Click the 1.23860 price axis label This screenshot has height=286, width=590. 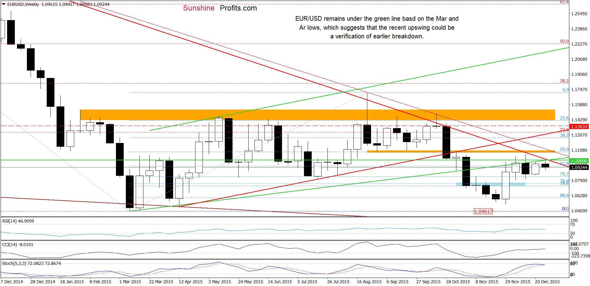pyautogui.click(x=579, y=29)
